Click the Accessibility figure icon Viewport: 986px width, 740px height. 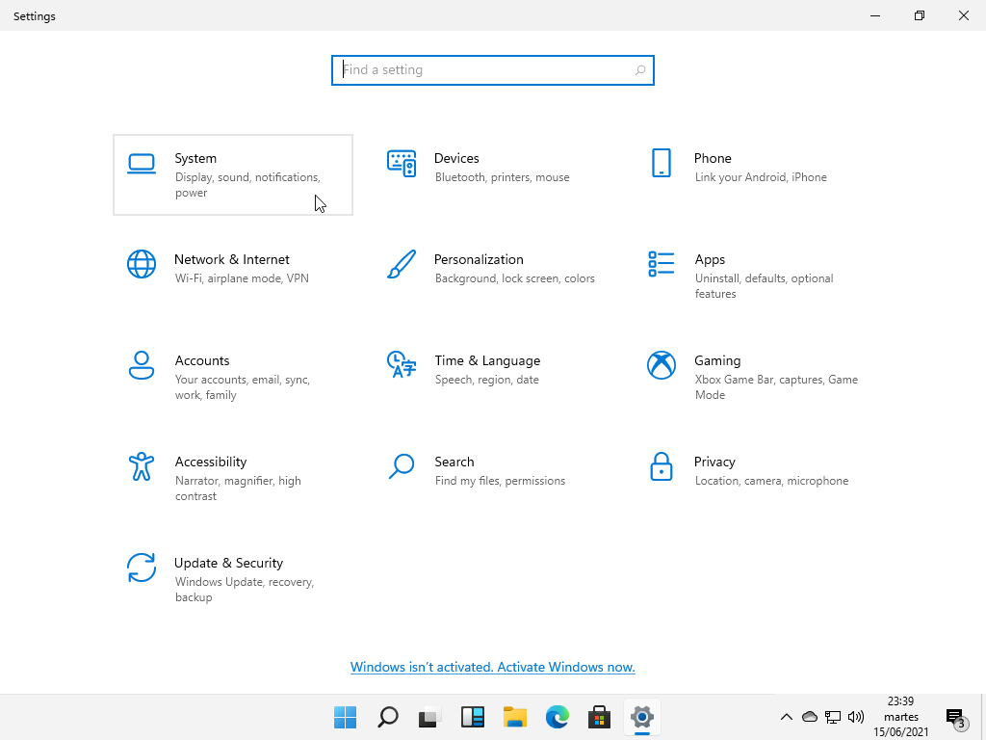142,466
